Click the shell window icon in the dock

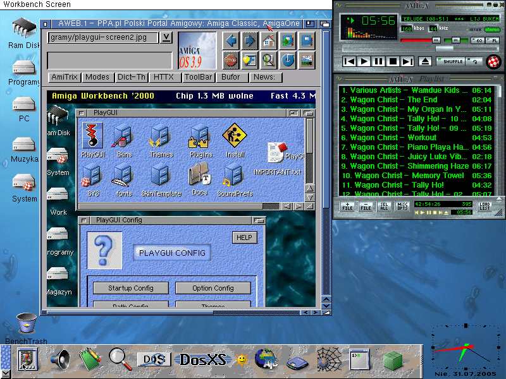coord(360,359)
